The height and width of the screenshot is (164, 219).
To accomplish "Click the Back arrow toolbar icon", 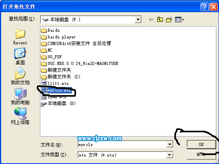I will [151, 20].
